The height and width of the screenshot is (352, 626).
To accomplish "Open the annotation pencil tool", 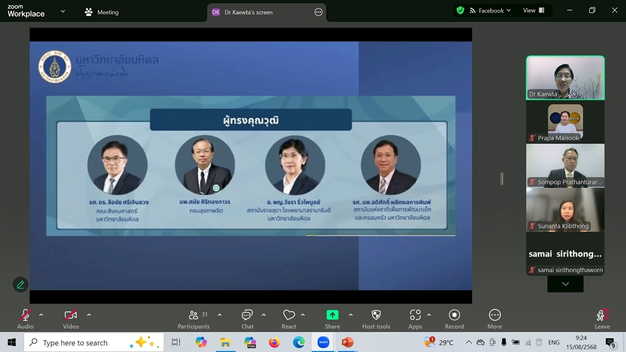I will tap(21, 285).
